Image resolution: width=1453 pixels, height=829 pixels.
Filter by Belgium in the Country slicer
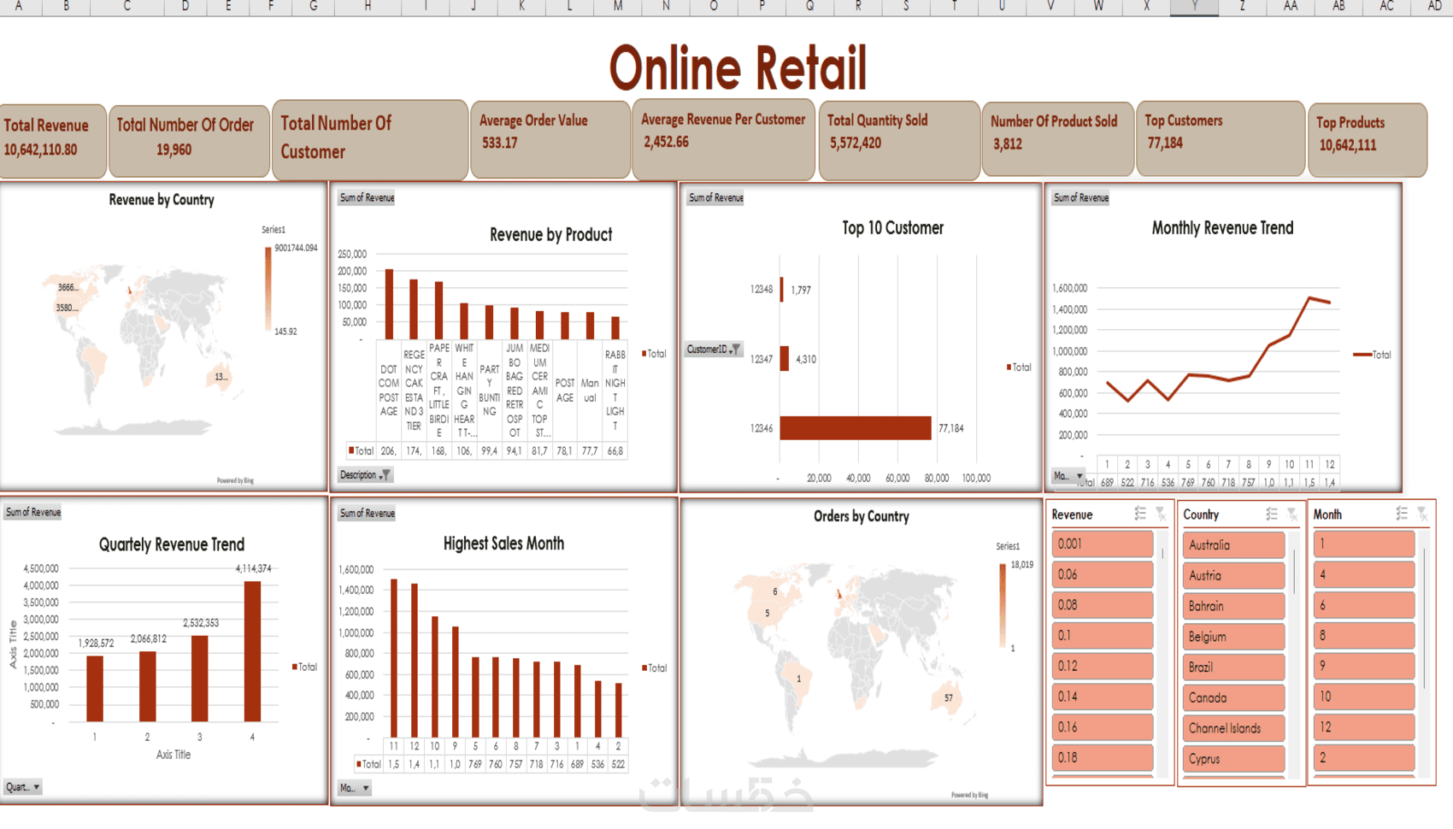point(1234,637)
